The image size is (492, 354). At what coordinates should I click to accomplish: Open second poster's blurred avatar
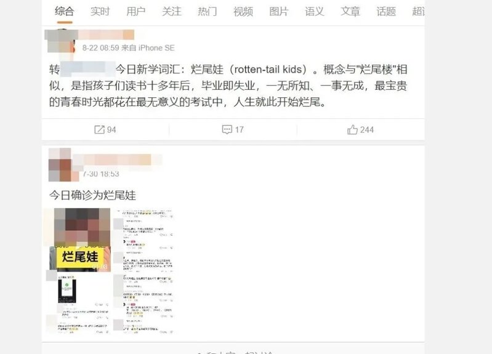pyautogui.click(x=60, y=165)
